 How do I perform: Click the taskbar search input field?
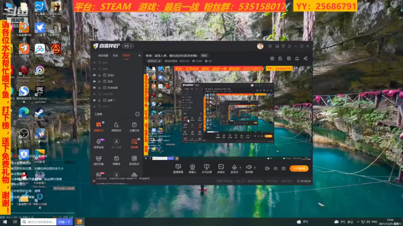pos(39,222)
